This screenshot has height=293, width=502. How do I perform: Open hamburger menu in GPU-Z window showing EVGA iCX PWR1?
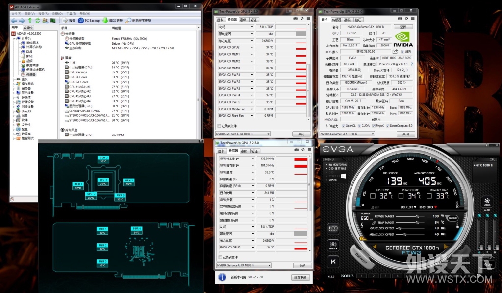(308, 19)
